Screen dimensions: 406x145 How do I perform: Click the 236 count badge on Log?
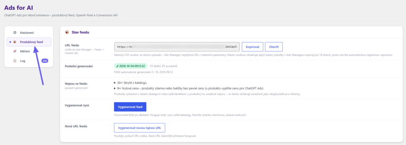(x=45, y=61)
